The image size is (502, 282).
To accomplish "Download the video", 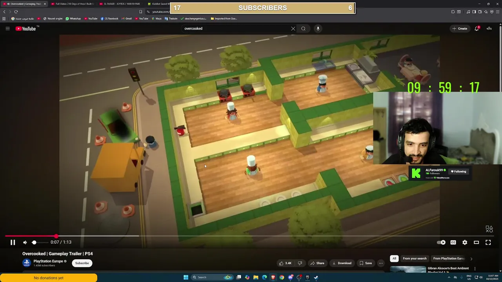I will (x=342, y=263).
